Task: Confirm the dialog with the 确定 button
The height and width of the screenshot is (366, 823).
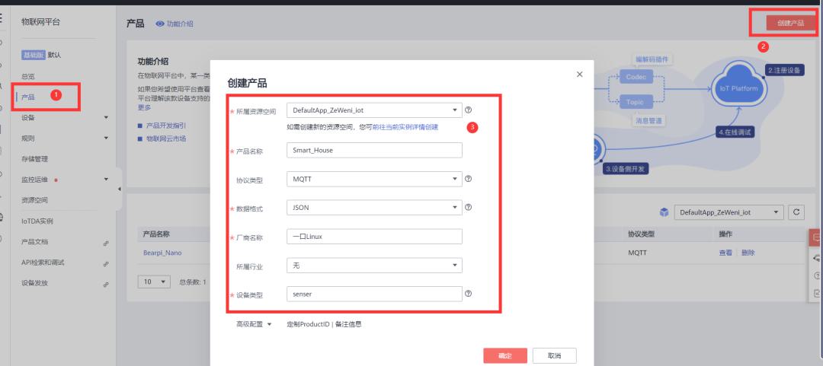Action: (505, 355)
